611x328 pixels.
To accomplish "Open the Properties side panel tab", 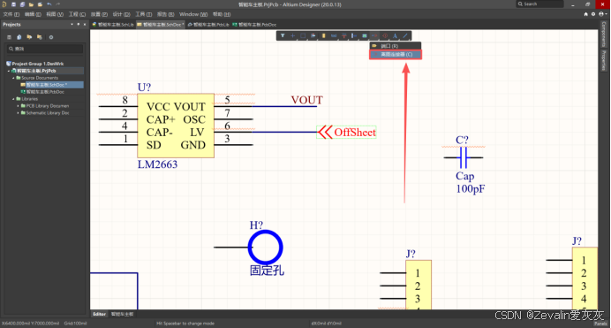I will point(604,60).
